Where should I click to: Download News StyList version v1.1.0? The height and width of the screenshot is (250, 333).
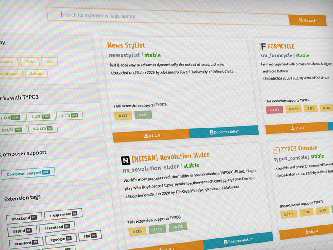151,135
